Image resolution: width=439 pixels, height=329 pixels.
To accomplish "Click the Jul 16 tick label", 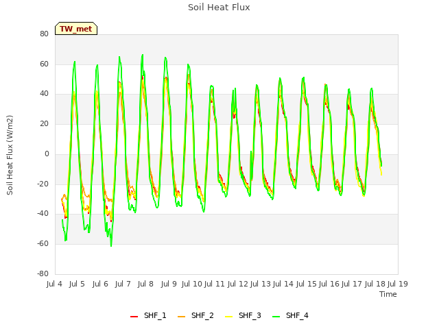I will coord(329,284).
